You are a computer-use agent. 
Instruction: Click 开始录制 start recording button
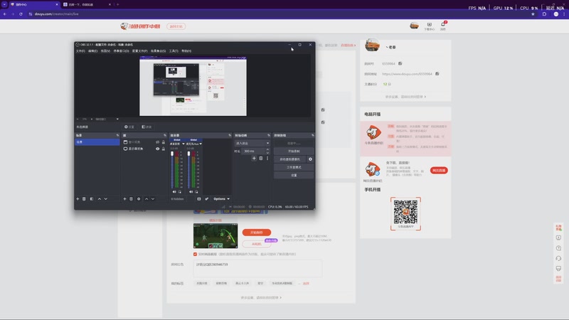pyautogui.click(x=294, y=151)
